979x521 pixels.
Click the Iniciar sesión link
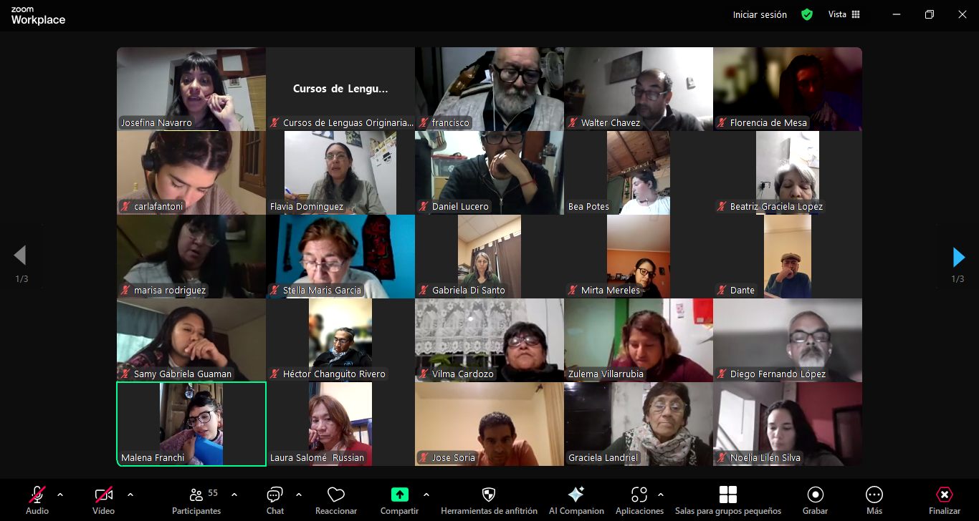[760, 14]
